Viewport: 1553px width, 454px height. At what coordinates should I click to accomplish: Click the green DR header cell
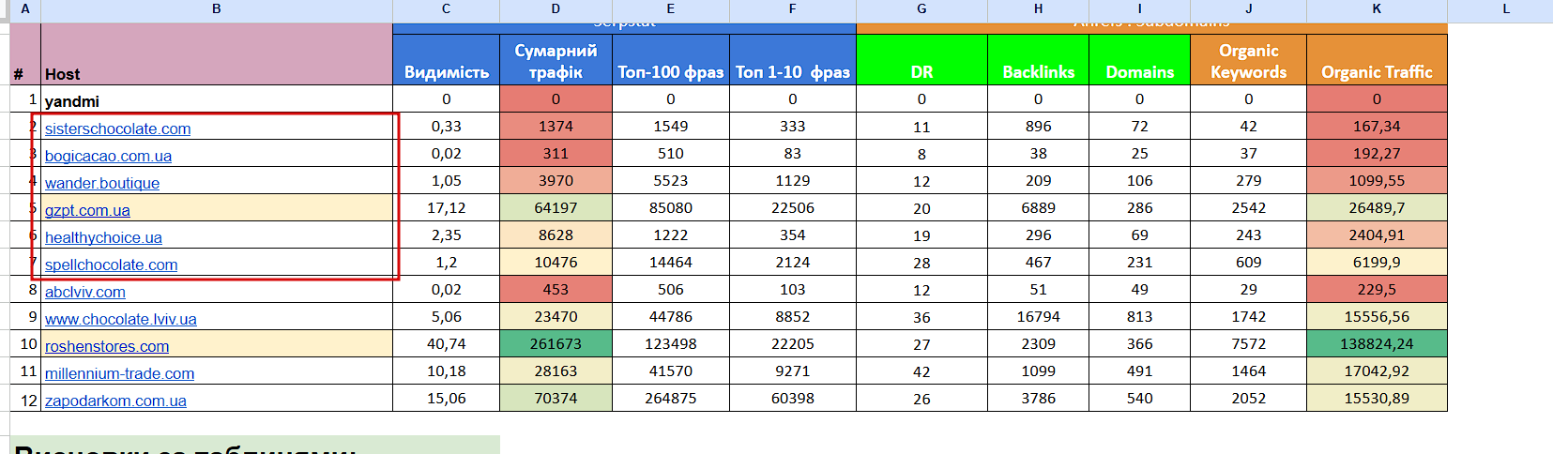pos(921,59)
